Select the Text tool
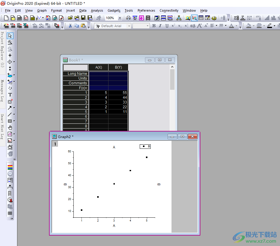Screen dimensions: 280x246 click(10, 95)
